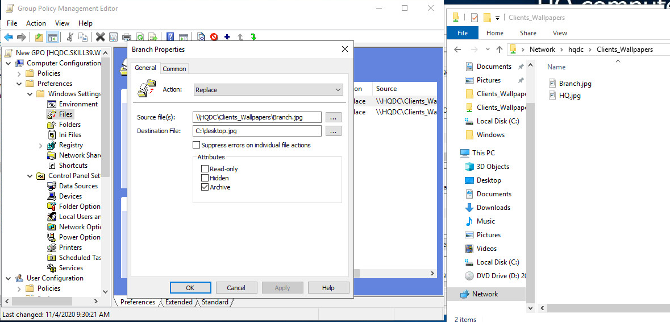Image resolution: width=670 pixels, height=322 pixels.
Task: Enable Suppress errors on individual file actions
Action: tap(197, 145)
